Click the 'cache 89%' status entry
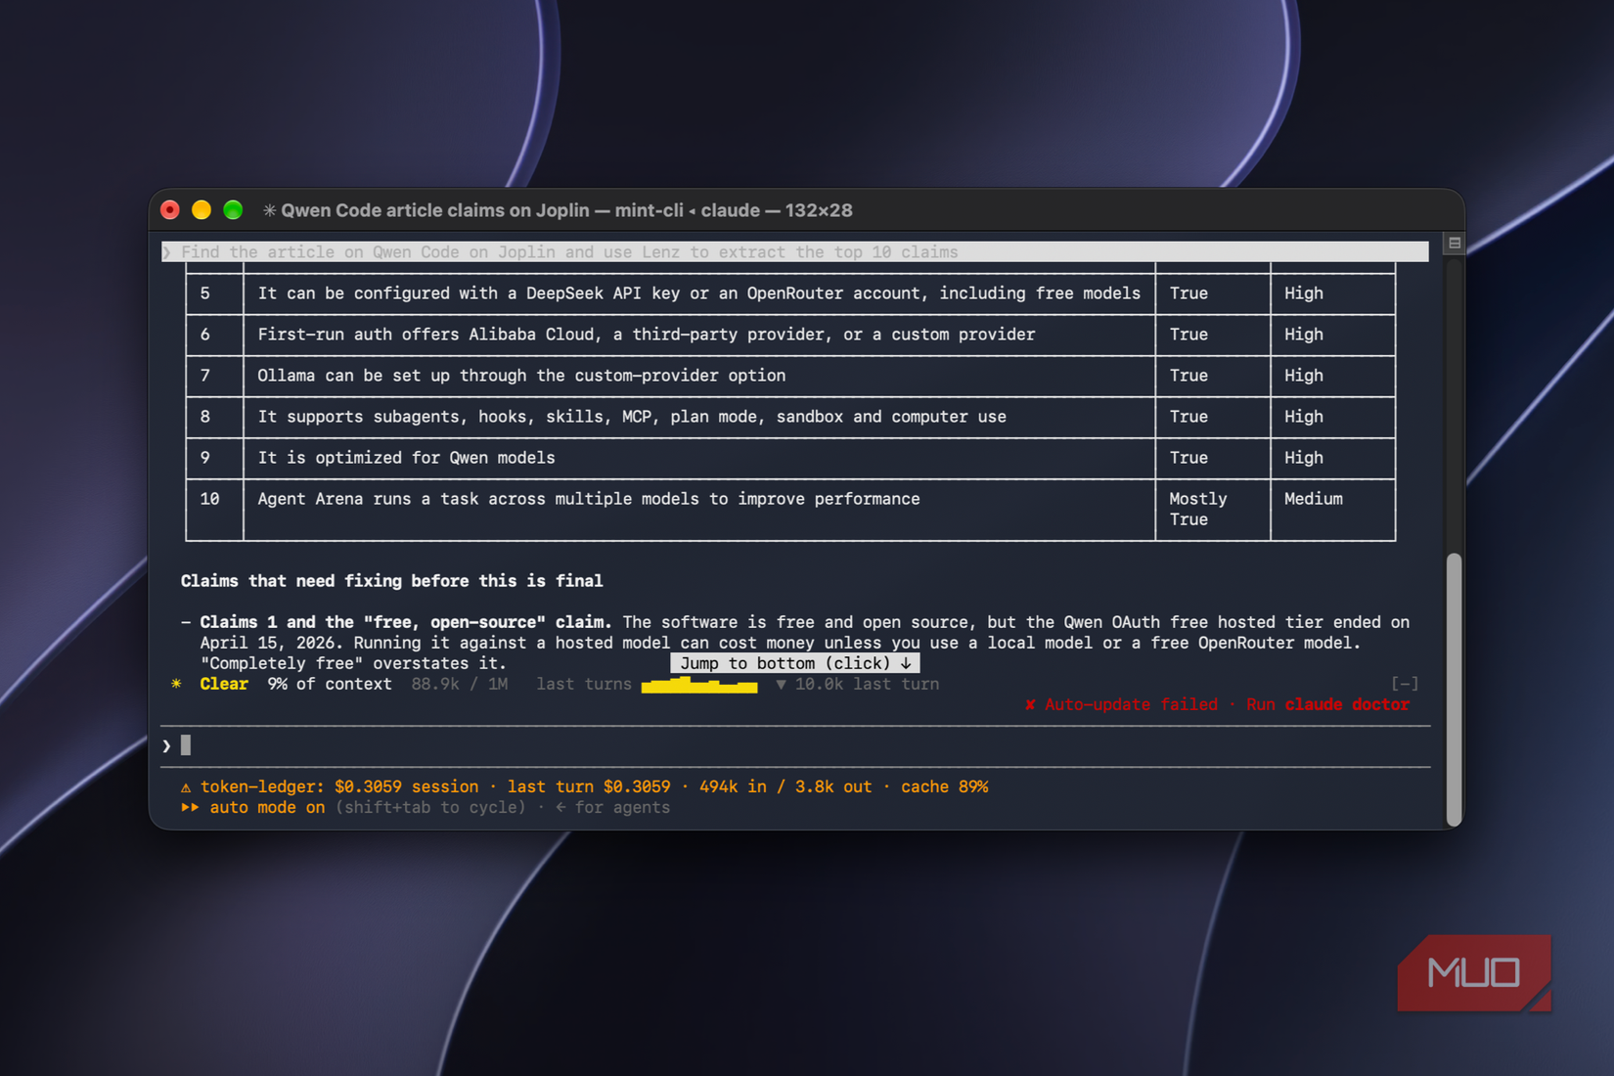The image size is (1614, 1076). 944,786
